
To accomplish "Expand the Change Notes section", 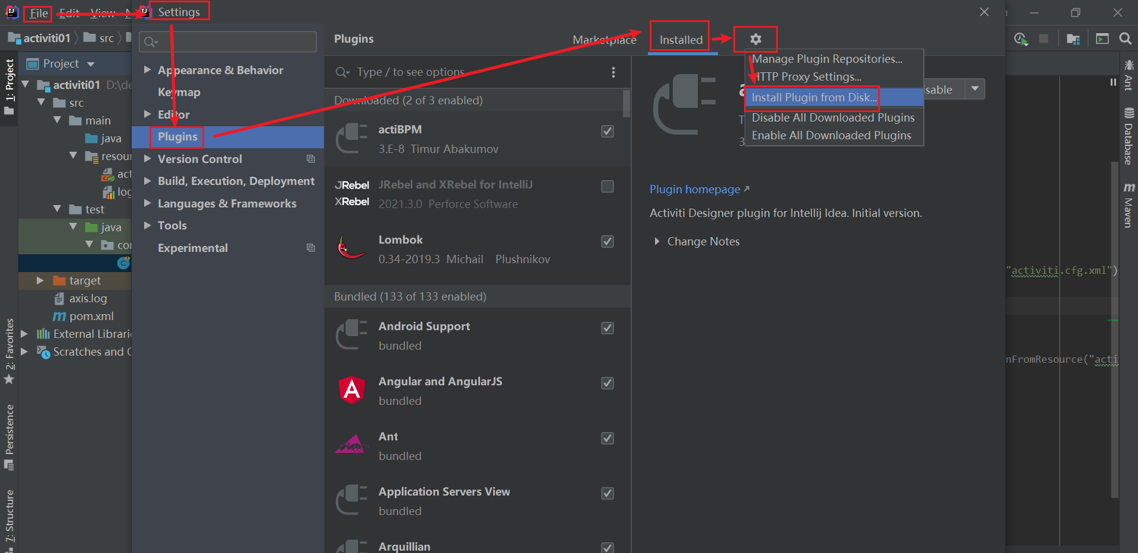I will [657, 241].
